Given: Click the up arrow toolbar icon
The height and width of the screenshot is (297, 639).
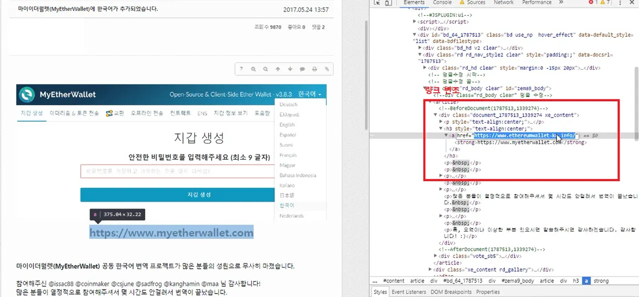Looking at the screenshot, I should 278,69.
